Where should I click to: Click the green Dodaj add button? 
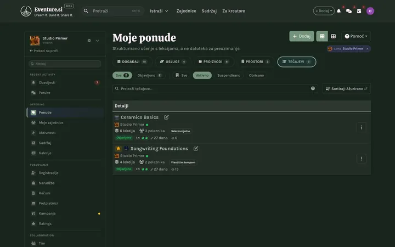302,36
